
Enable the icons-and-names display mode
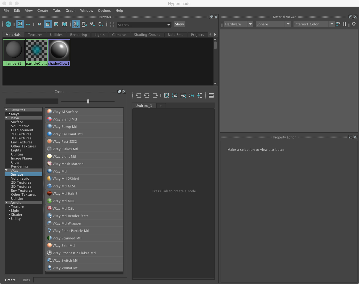[x=20, y=24]
